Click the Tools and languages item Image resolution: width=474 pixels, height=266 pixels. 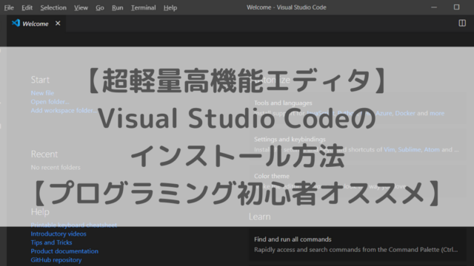pyautogui.click(x=357, y=108)
